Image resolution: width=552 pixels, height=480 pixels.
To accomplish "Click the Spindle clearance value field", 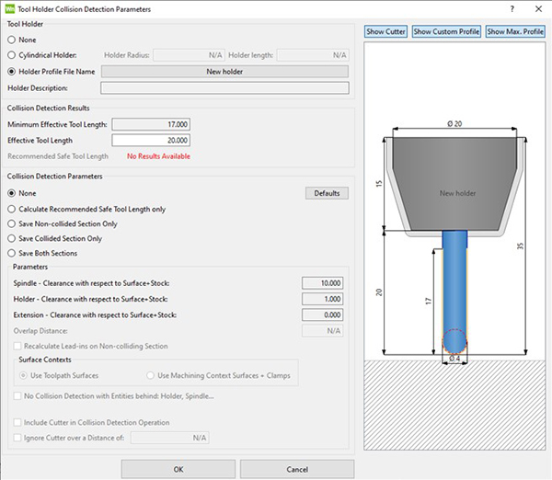I will (x=324, y=282).
